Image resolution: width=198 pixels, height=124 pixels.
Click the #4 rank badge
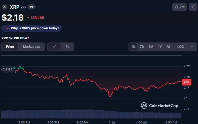[x=32, y=7]
